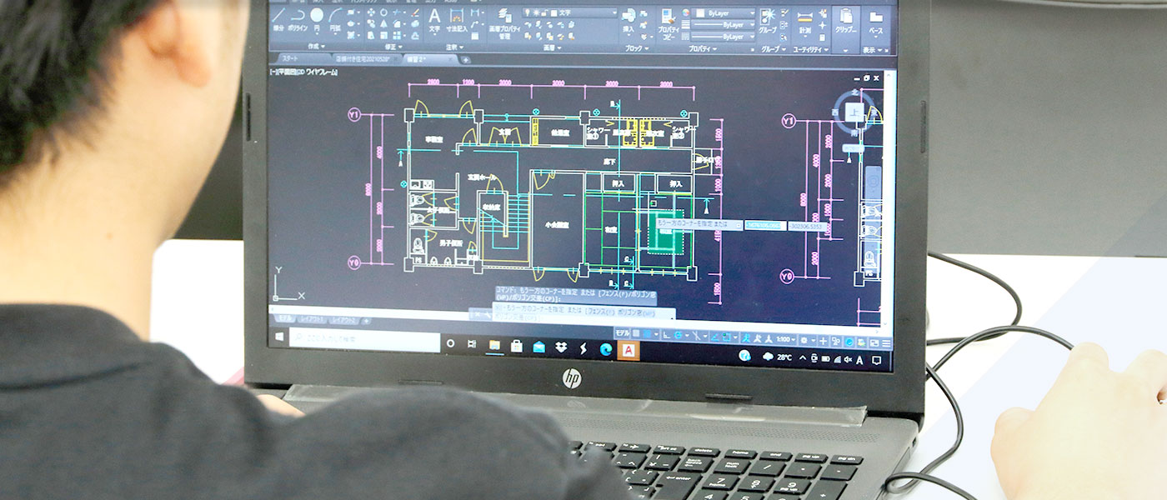Activate Match Properties (プロパティコピー)

click(x=669, y=23)
